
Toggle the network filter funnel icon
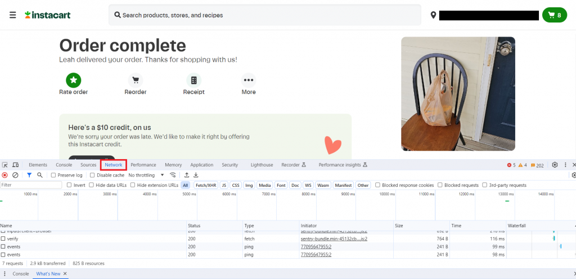(x=29, y=175)
